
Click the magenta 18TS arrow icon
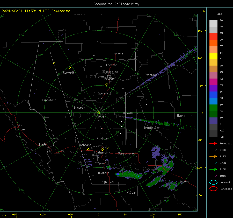pyautogui.click(x=213, y=176)
